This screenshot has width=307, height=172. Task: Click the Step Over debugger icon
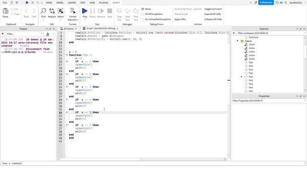(x=128, y=11)
